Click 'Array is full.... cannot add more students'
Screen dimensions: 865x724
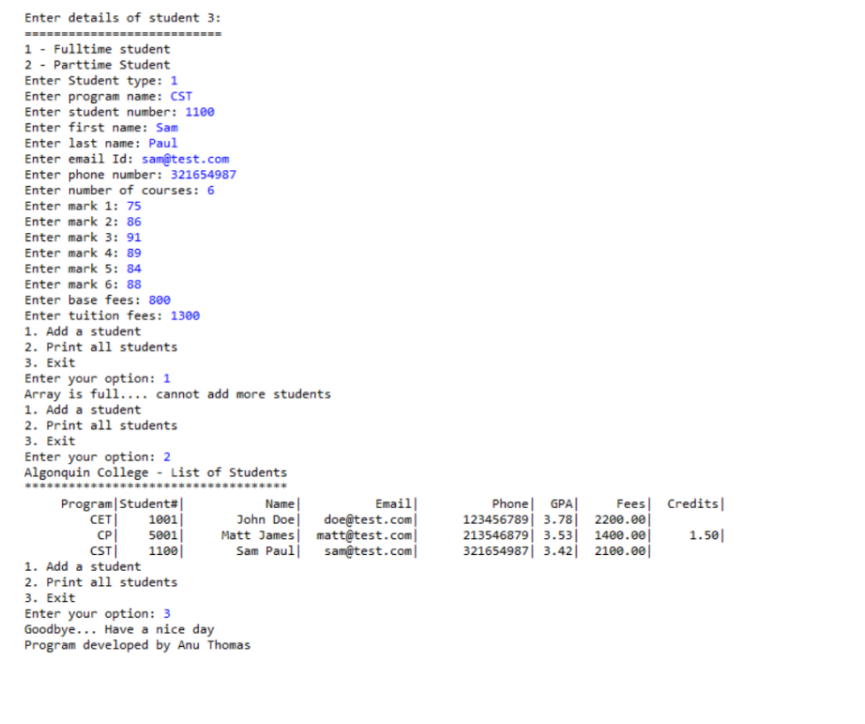177,394
